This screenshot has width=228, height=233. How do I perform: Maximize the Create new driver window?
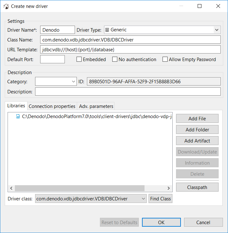pos(200,6)
